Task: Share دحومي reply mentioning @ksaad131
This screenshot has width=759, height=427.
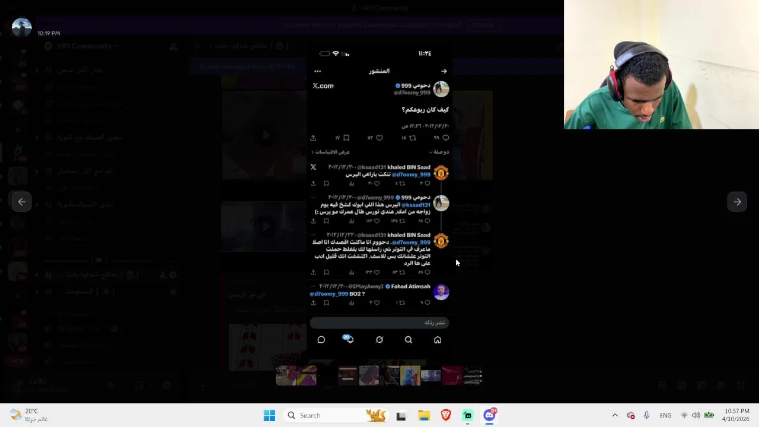Action: (x=313, y=221)
